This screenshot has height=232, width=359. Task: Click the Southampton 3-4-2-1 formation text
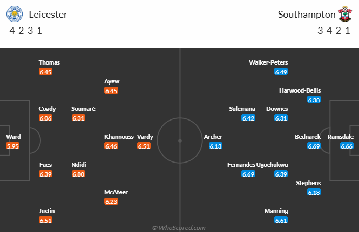pos(334,30)
